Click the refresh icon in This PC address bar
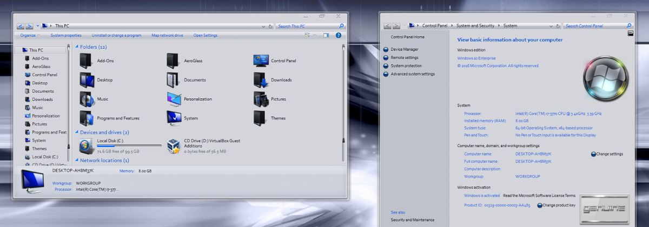Screen dimensions: 649x227 tap(270, 25)
